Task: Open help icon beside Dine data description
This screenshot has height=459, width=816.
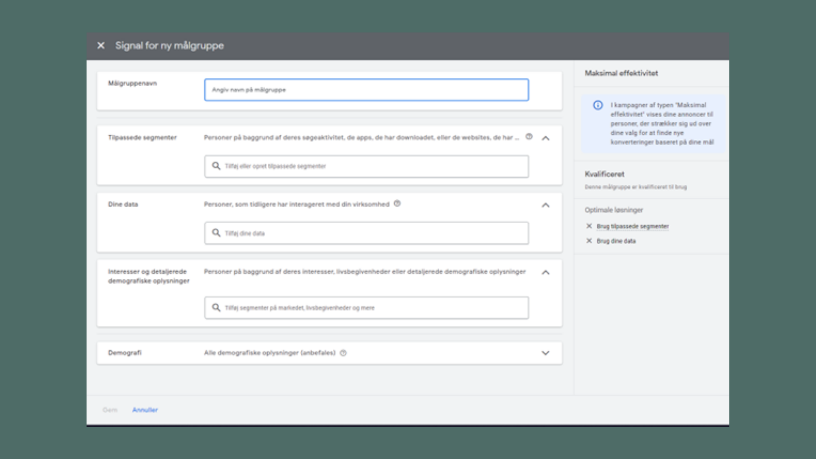Action: point(397,204)
